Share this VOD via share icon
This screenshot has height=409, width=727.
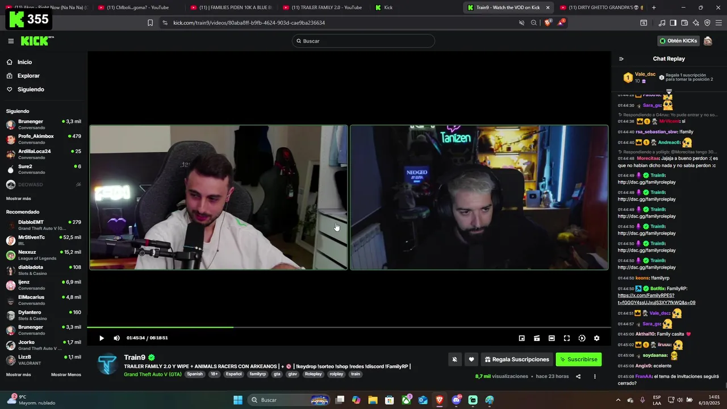[578, 376]
